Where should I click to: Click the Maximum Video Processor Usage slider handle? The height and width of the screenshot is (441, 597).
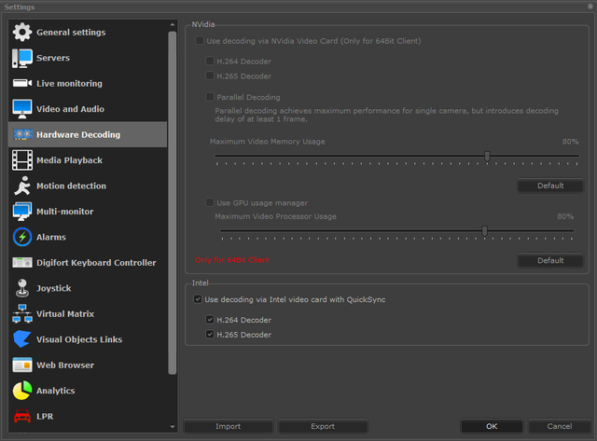coord(484,231)
